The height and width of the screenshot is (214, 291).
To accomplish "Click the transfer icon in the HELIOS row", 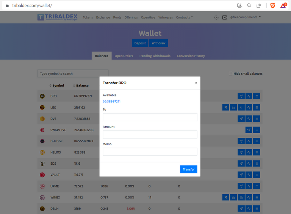I will tap(241, 152).
